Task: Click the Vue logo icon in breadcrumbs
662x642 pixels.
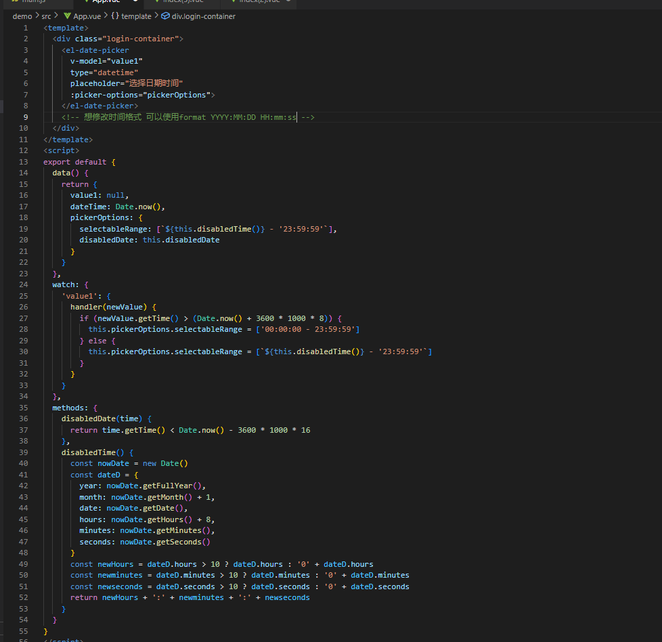Action: coord(67,16)
